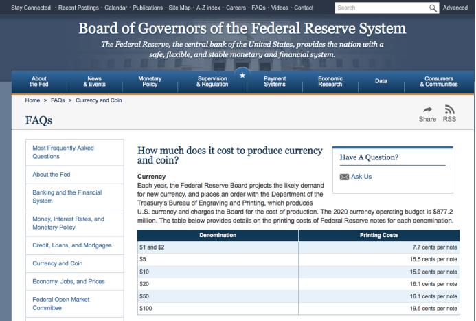Click the envelope icon beside Ask Us

tap(344, 177)
